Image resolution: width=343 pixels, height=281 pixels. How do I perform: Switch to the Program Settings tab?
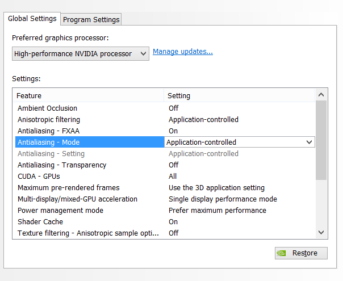(91, 19)
